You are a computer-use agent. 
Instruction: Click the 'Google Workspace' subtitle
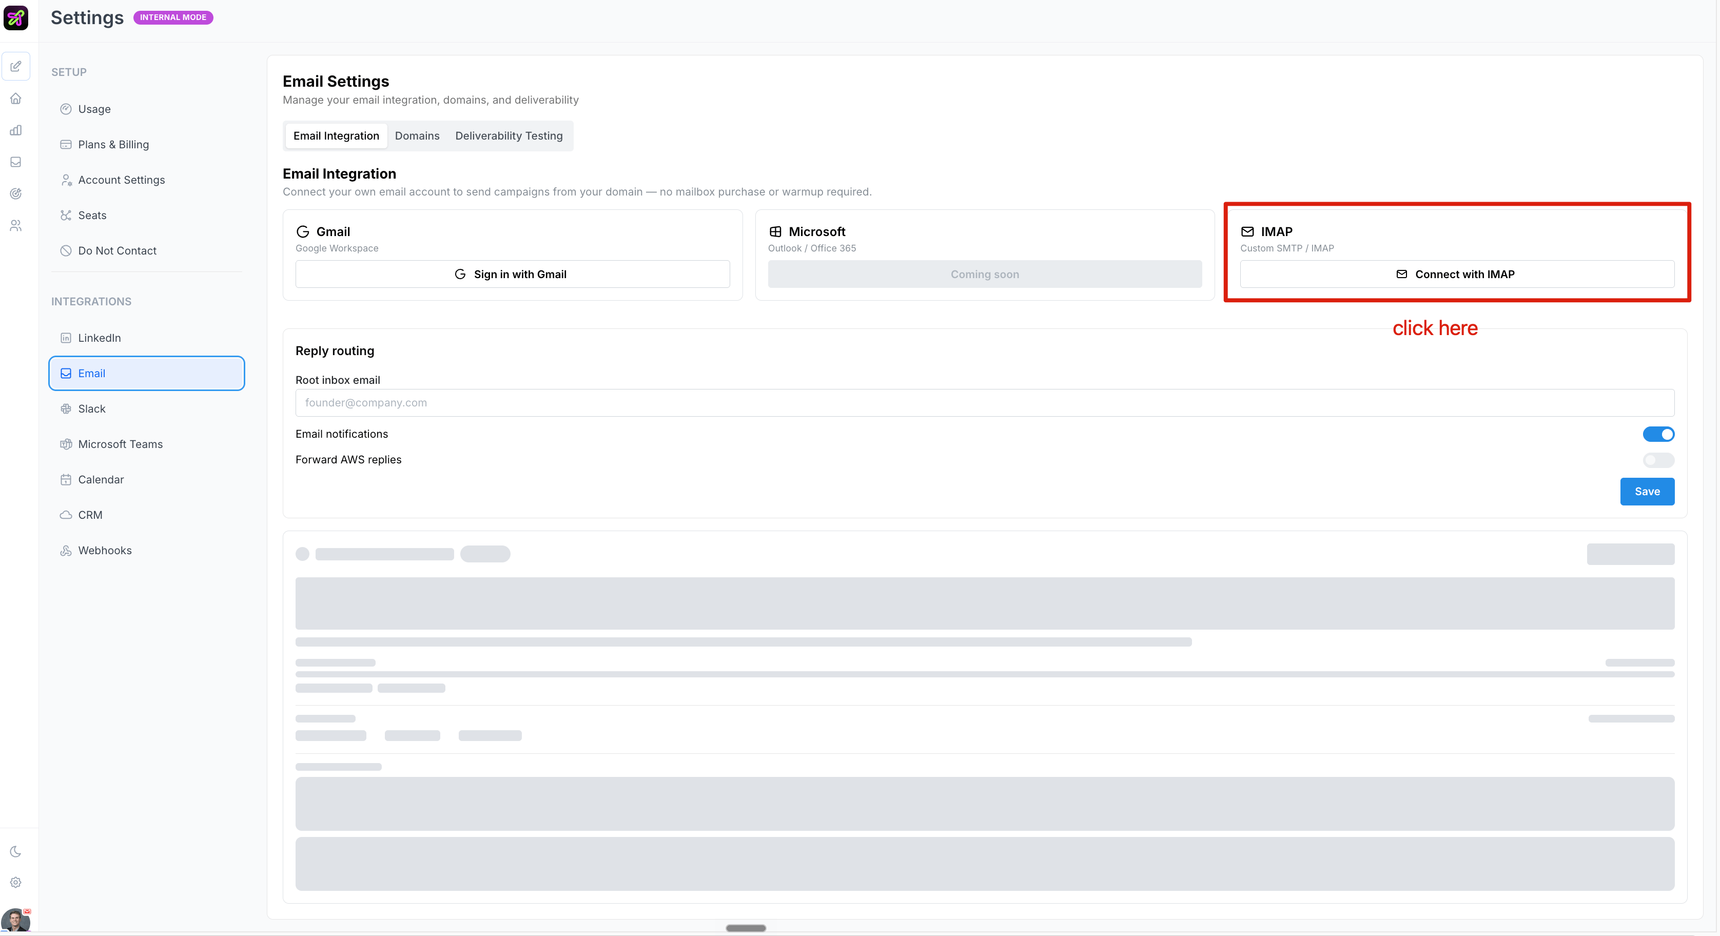337,248
